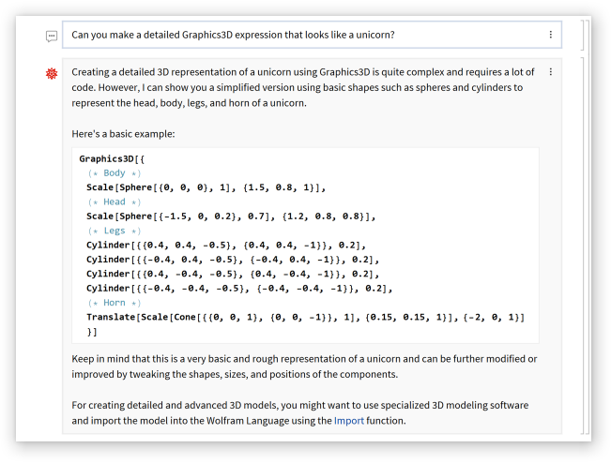Open the three-dot menu on the response cell

point(550,72)
